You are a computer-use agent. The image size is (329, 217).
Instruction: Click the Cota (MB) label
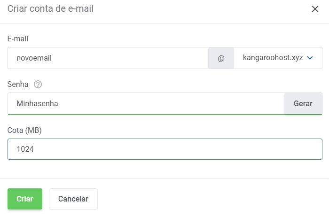24,130
